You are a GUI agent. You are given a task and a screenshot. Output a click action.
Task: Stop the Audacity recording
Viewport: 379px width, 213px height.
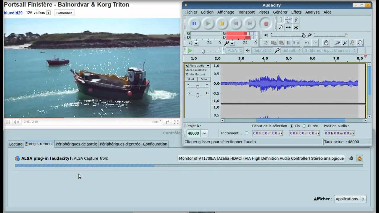pyautogui.click(x=222, y=24)
